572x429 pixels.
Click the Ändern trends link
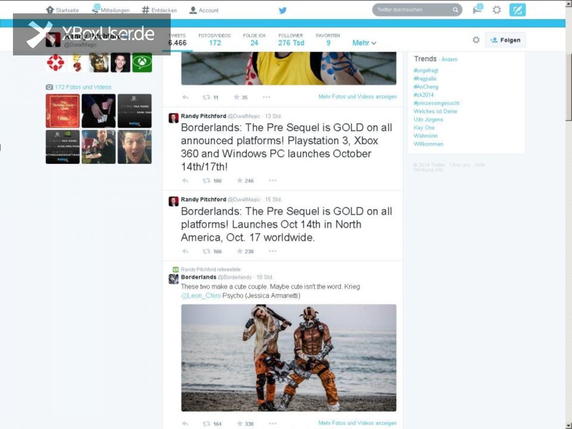tap(449, 59)
